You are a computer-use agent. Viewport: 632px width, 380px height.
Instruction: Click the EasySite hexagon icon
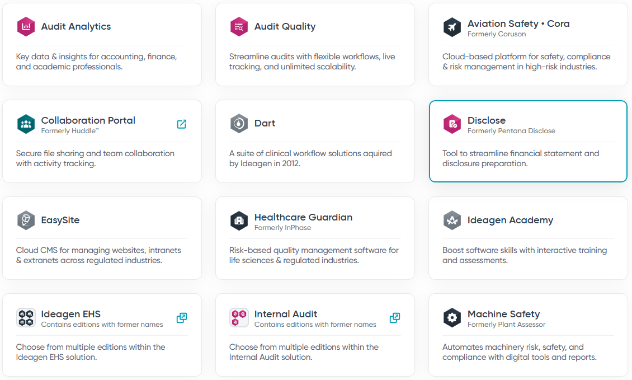pos(26,221)
